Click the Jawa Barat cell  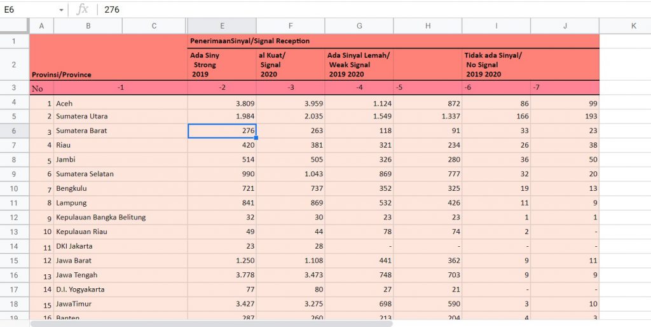(x=120, y=261)
